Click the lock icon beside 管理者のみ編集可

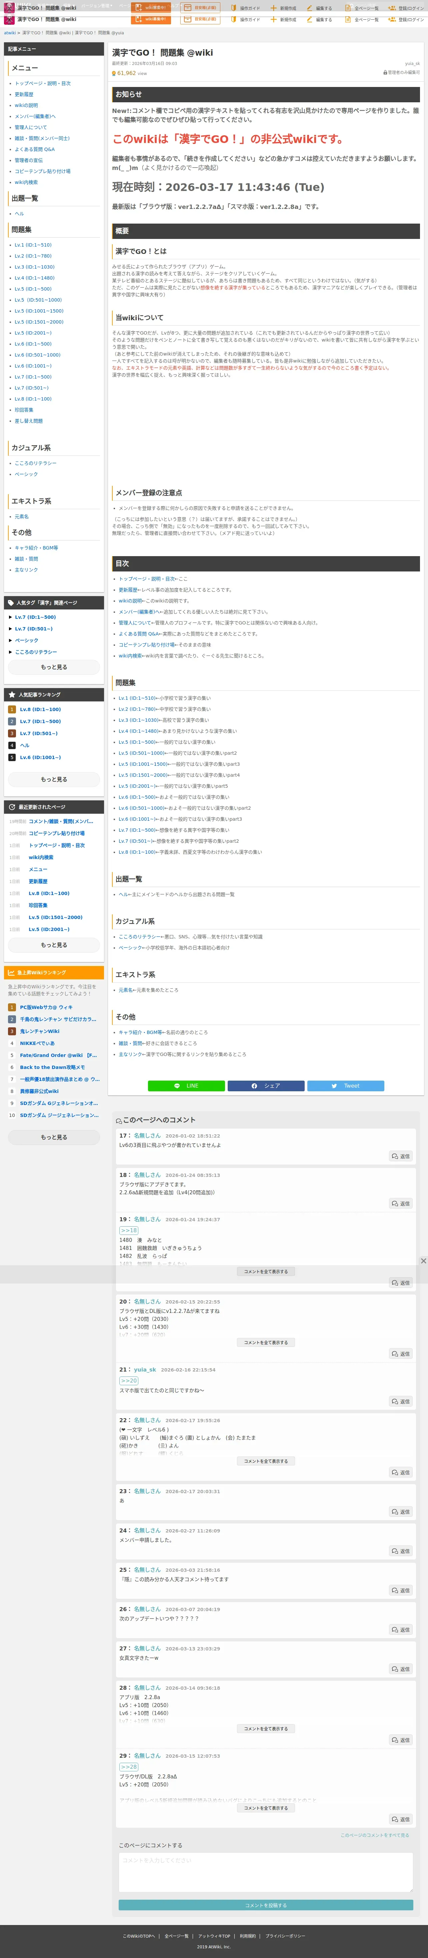click(x=385, y=72)
